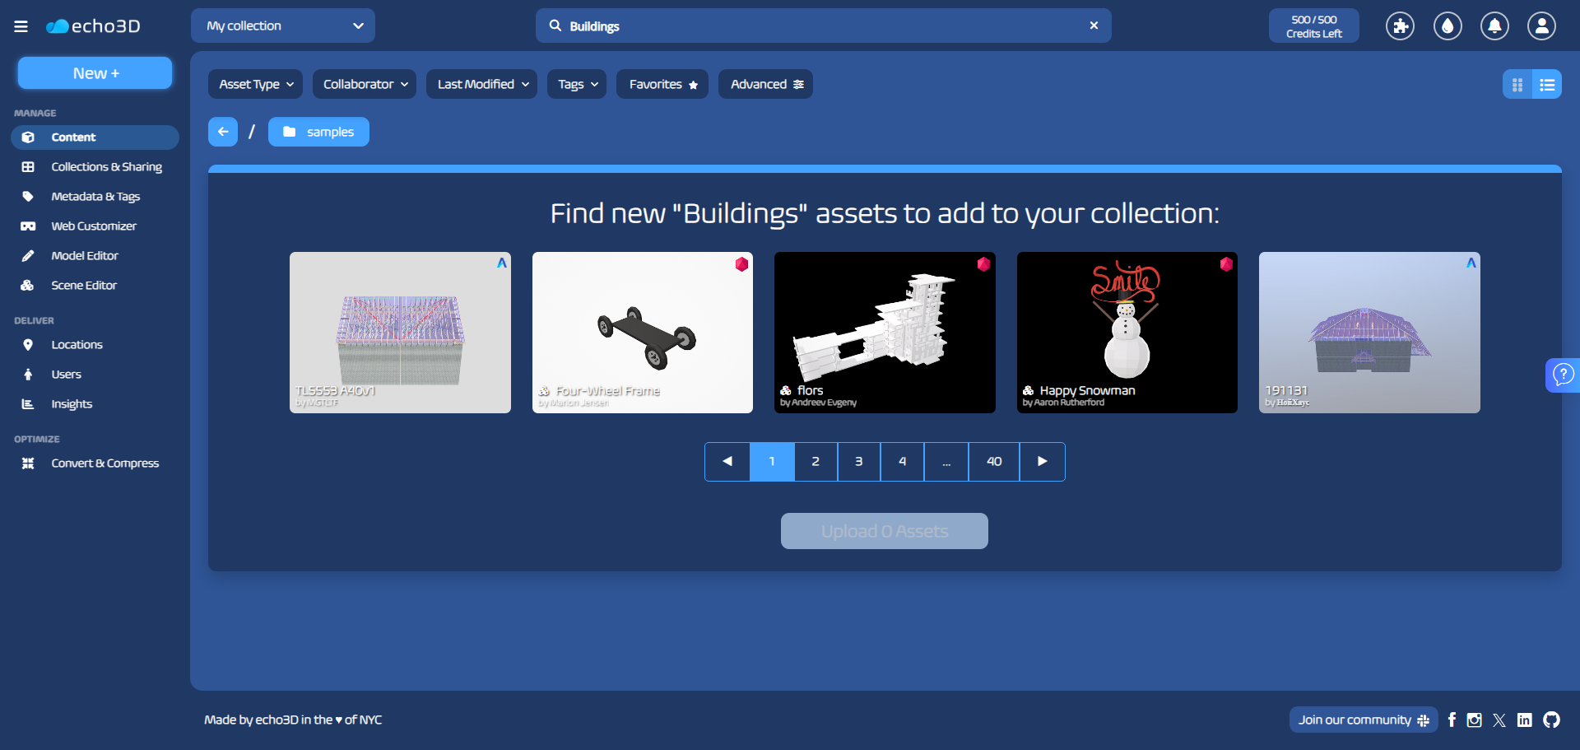Expand the My collection dropdown

click(283, 26)
